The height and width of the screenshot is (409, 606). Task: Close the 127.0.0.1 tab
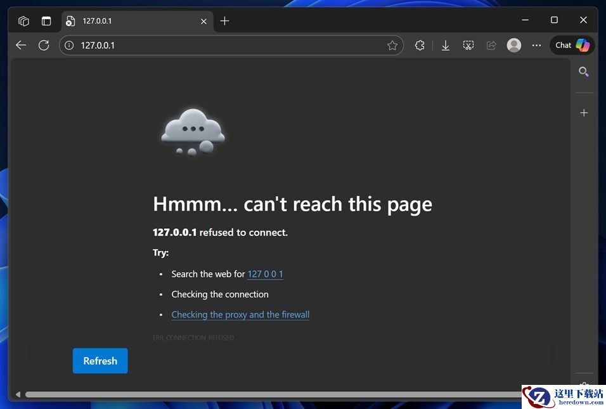pos(203,21)
